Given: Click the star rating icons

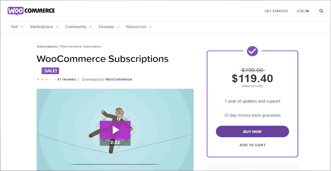Looking at the screenshot, I should (46, 79).
